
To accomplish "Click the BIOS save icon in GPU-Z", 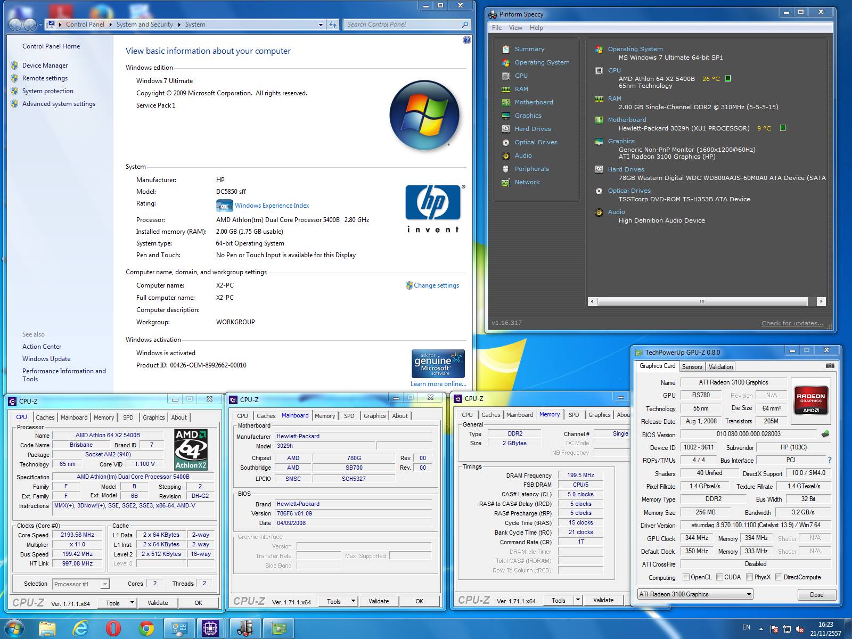I will point(825,434).
